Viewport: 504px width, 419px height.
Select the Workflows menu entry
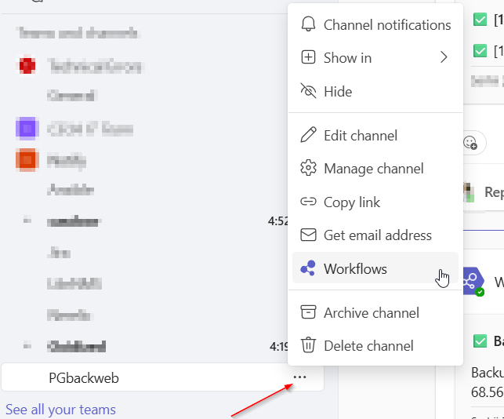click(355, 268)
